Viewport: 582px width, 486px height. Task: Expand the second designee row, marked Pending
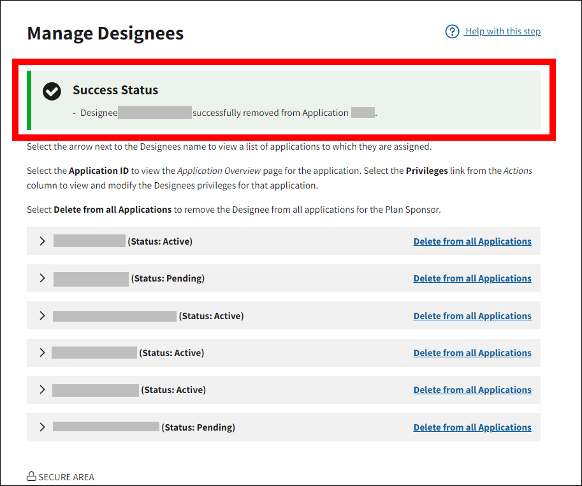coord(42,278)
